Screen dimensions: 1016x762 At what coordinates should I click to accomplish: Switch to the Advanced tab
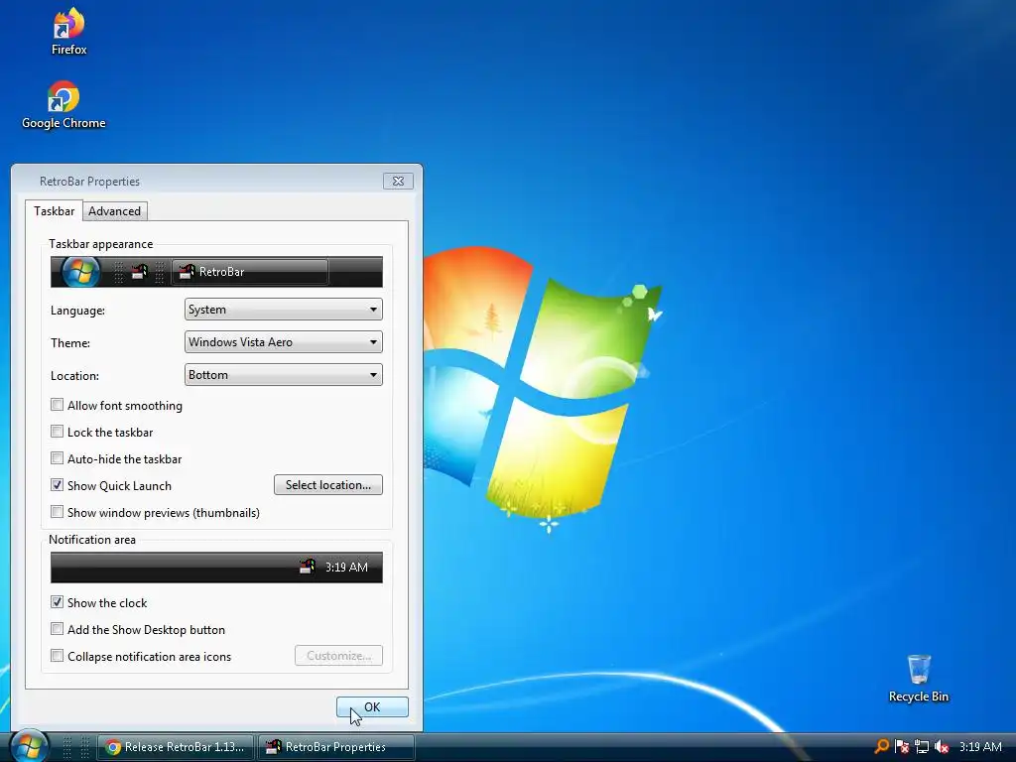(115, 211)
